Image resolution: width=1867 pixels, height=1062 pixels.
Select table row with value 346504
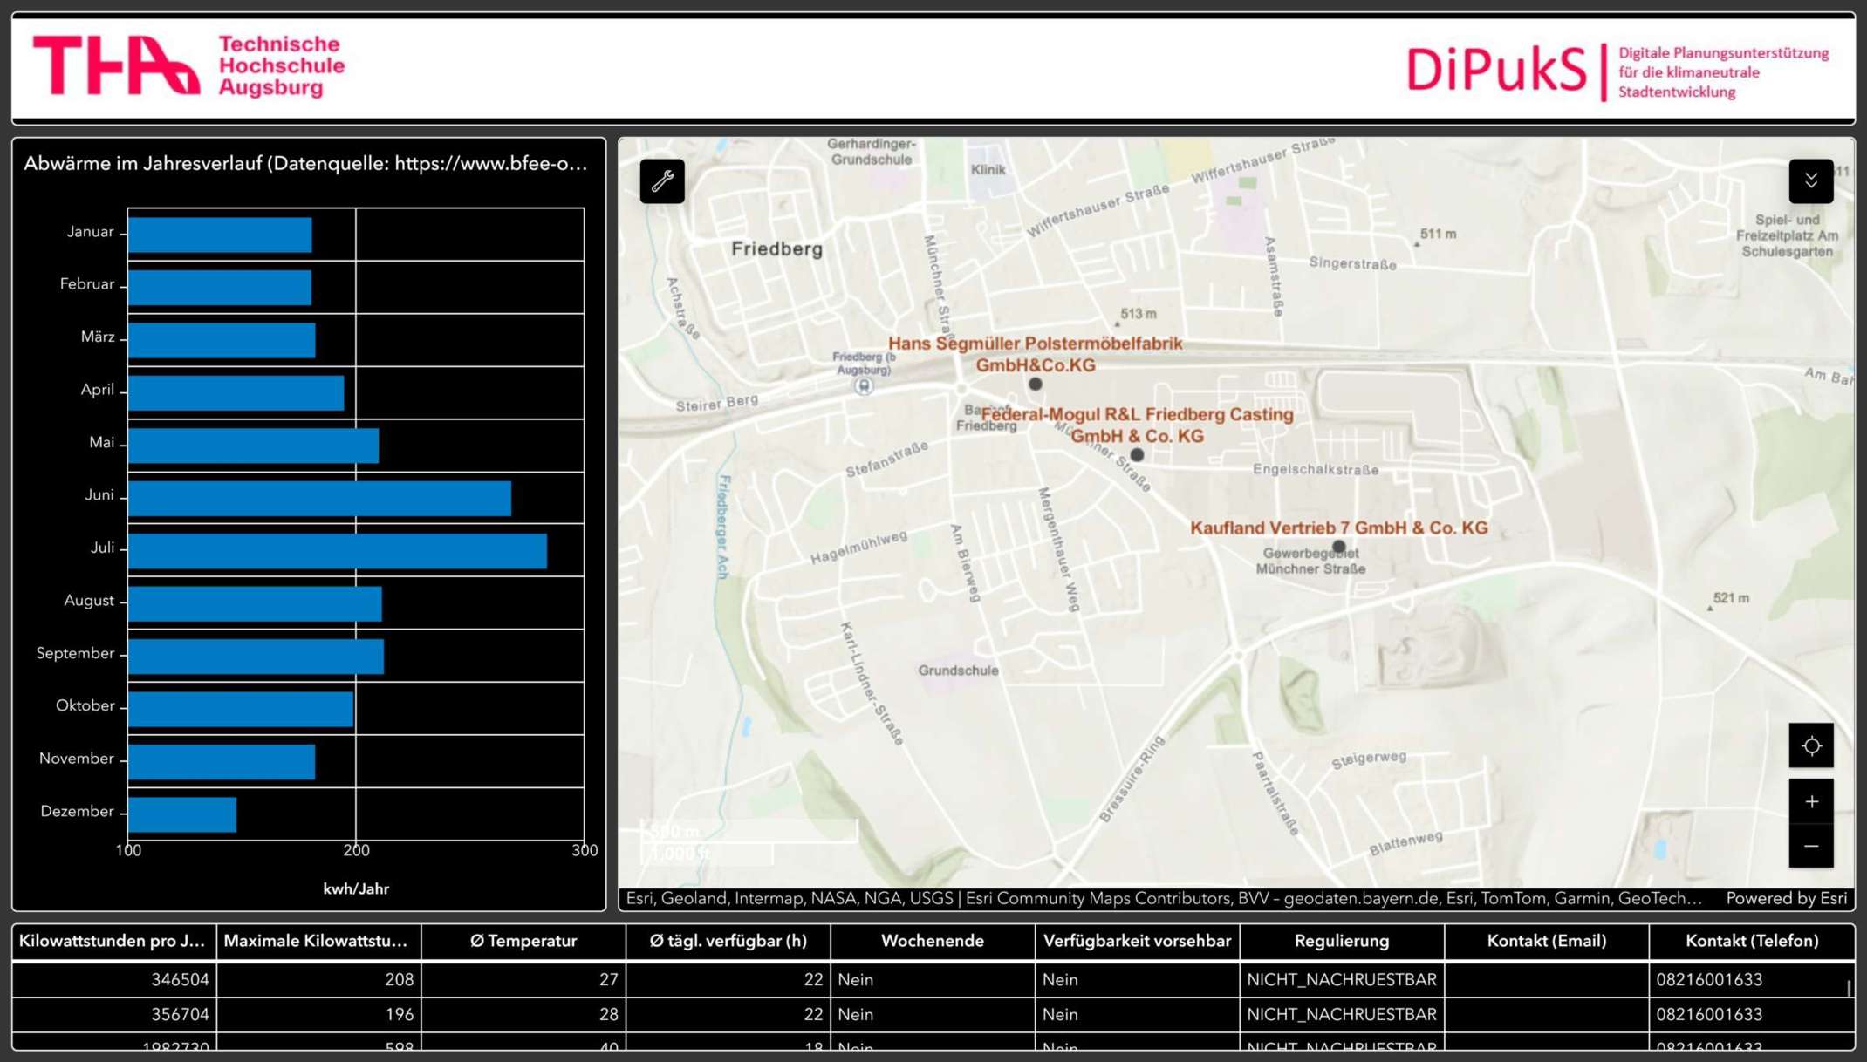pos(181,979)
